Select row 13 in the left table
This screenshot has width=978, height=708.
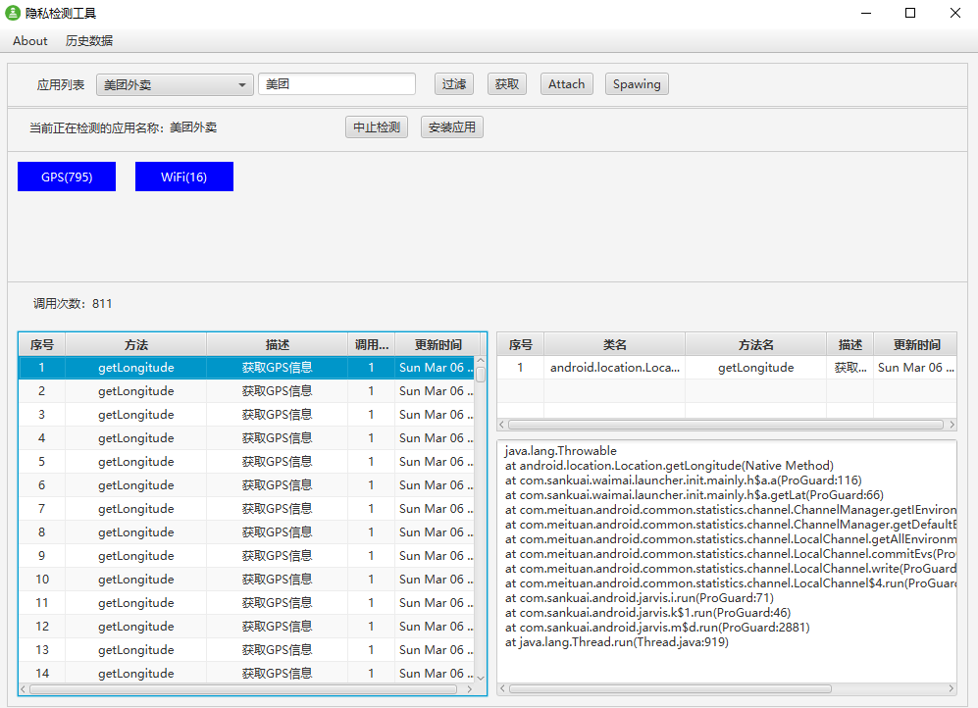coord(246,650)
